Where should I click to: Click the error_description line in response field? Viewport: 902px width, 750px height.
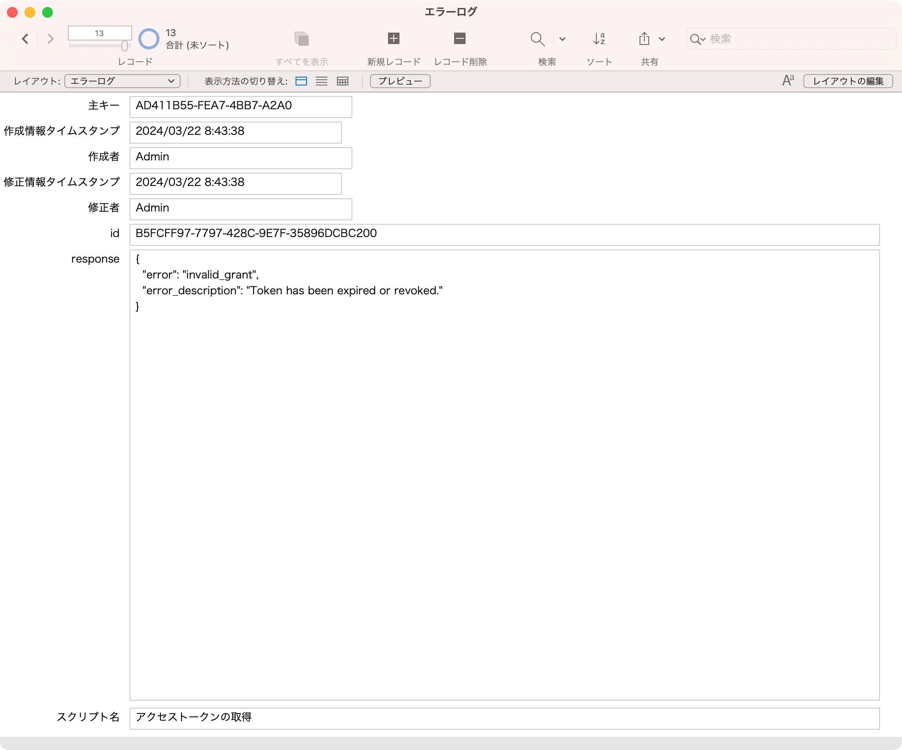[292, 290]
